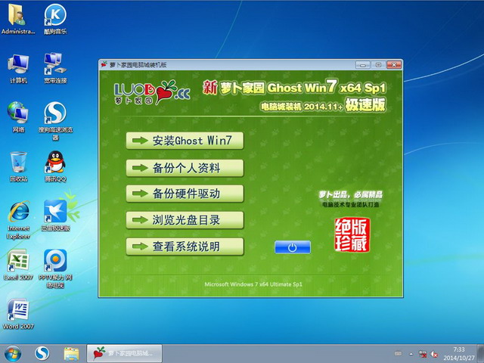
Task: Open the PPTV network TV shortcut
Action: [55, 268]
